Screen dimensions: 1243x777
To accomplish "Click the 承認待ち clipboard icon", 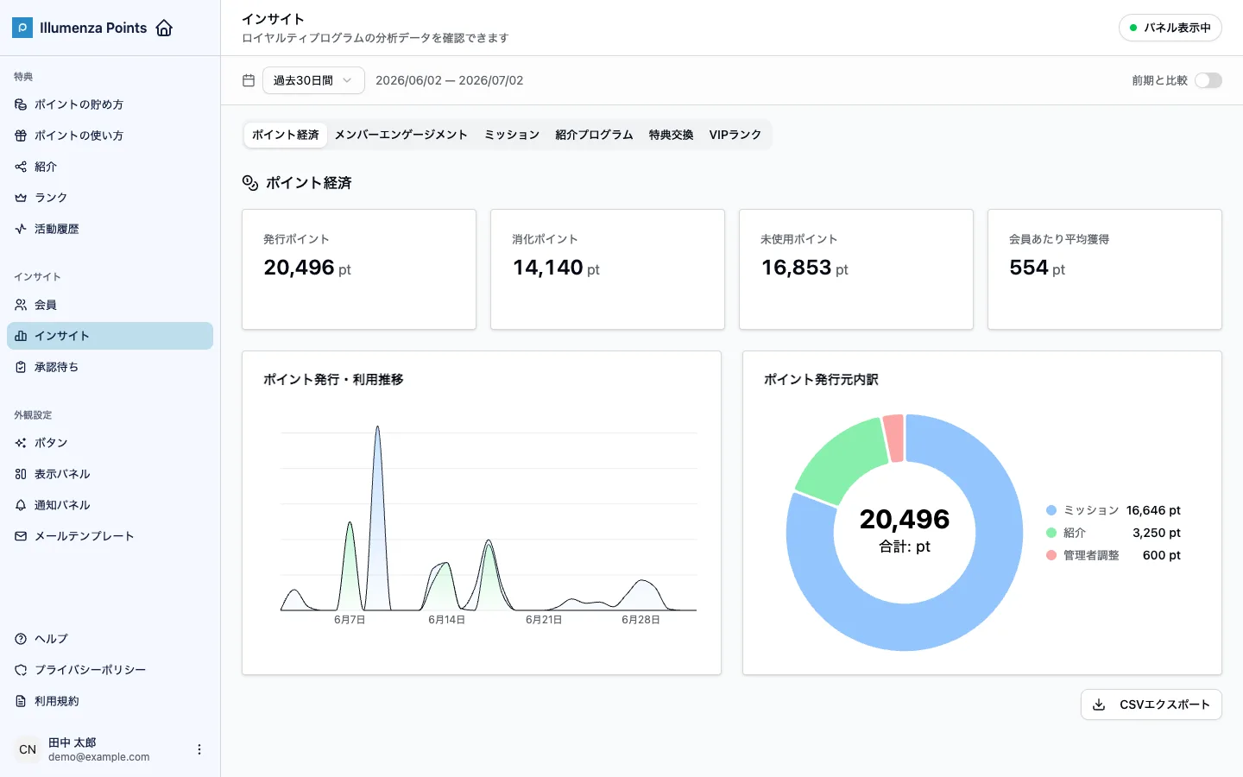I will point(21,367).
